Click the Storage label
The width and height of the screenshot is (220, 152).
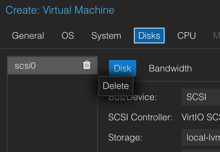point(125,137)
